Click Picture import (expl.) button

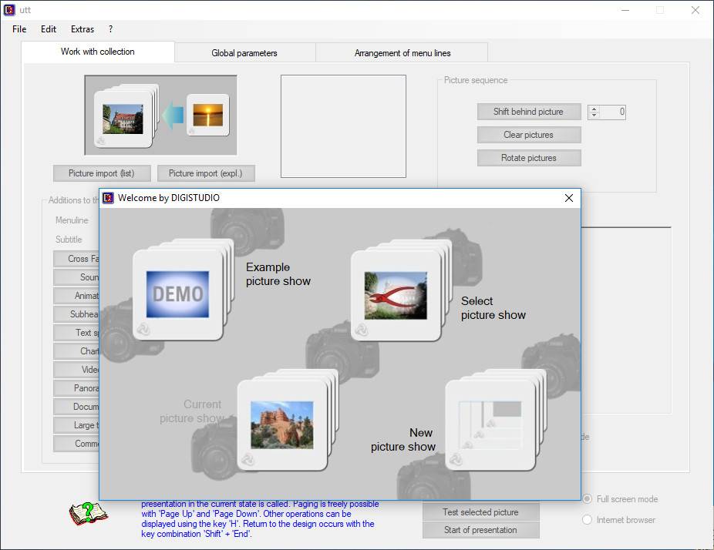206,173
